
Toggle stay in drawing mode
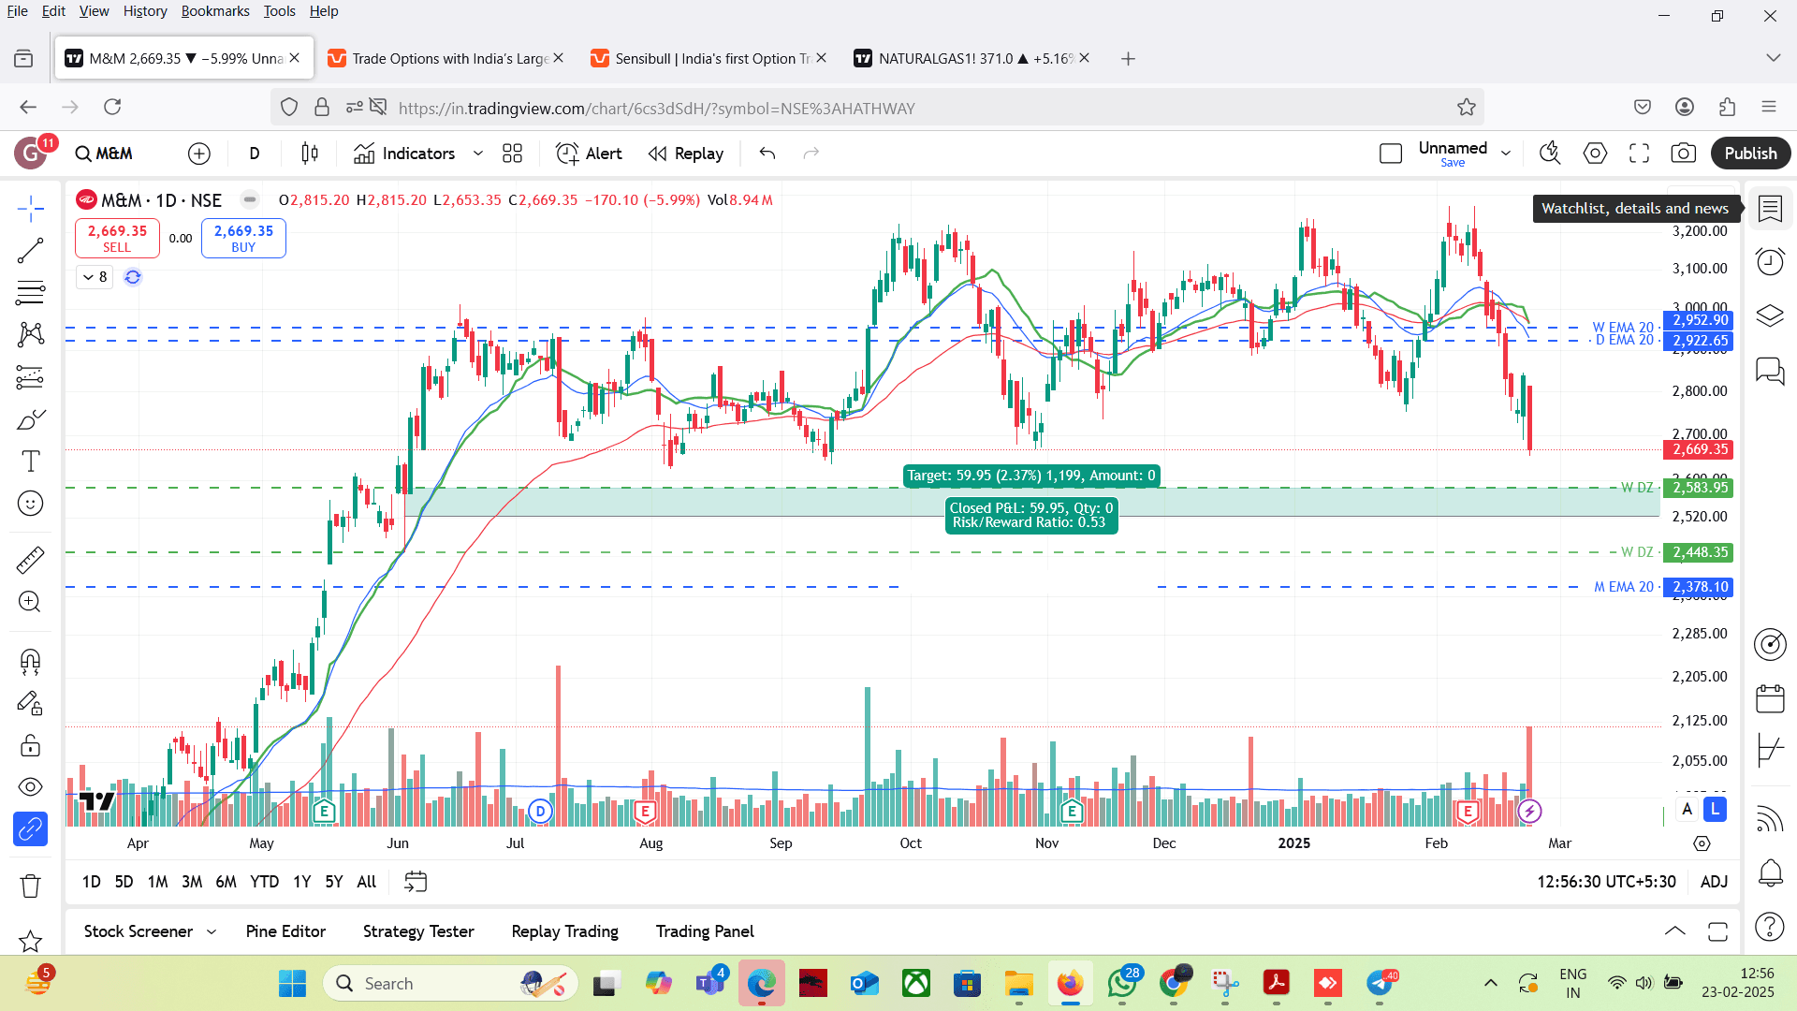pos(30,704)
